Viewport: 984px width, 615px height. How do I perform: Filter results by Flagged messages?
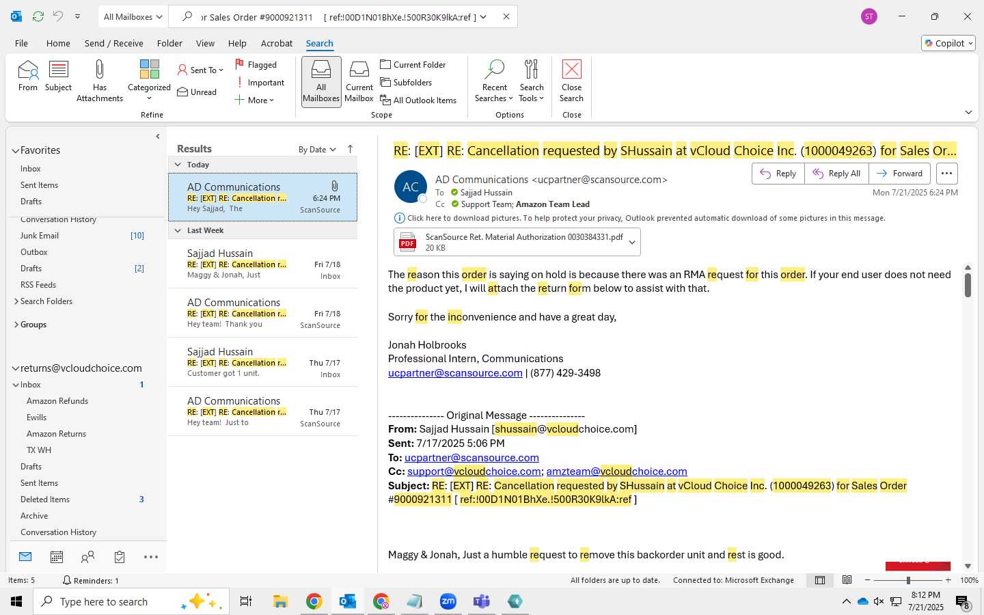tap(256, 64)
